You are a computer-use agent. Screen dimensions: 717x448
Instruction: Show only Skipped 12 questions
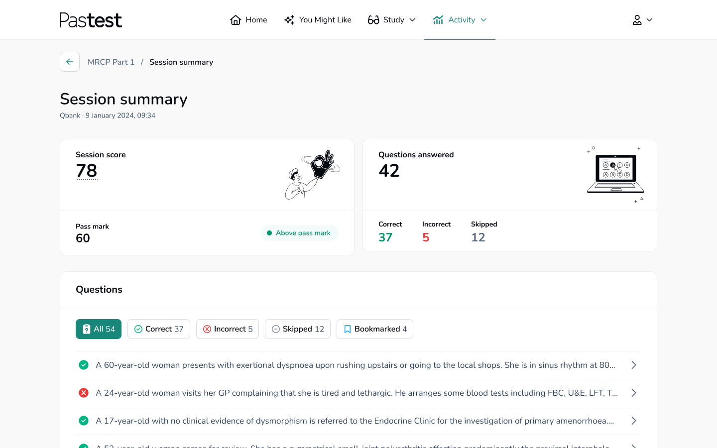pos(298,329)
